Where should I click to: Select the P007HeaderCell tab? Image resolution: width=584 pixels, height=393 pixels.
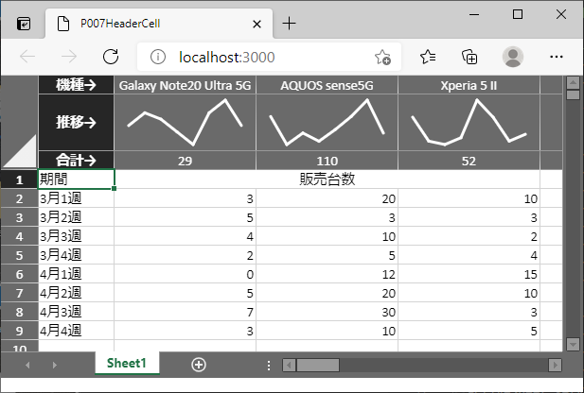[159, 24]
